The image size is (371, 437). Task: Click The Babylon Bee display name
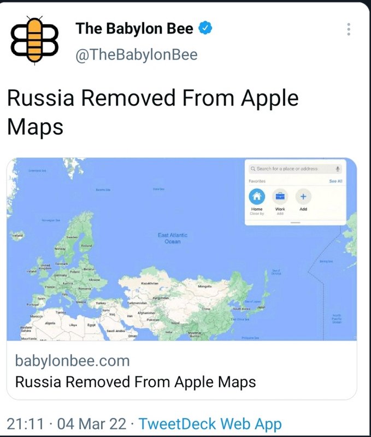pyautogui.click(x=134, y=28)
